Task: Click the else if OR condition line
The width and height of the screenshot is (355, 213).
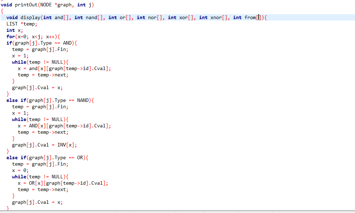Action: 43,157
